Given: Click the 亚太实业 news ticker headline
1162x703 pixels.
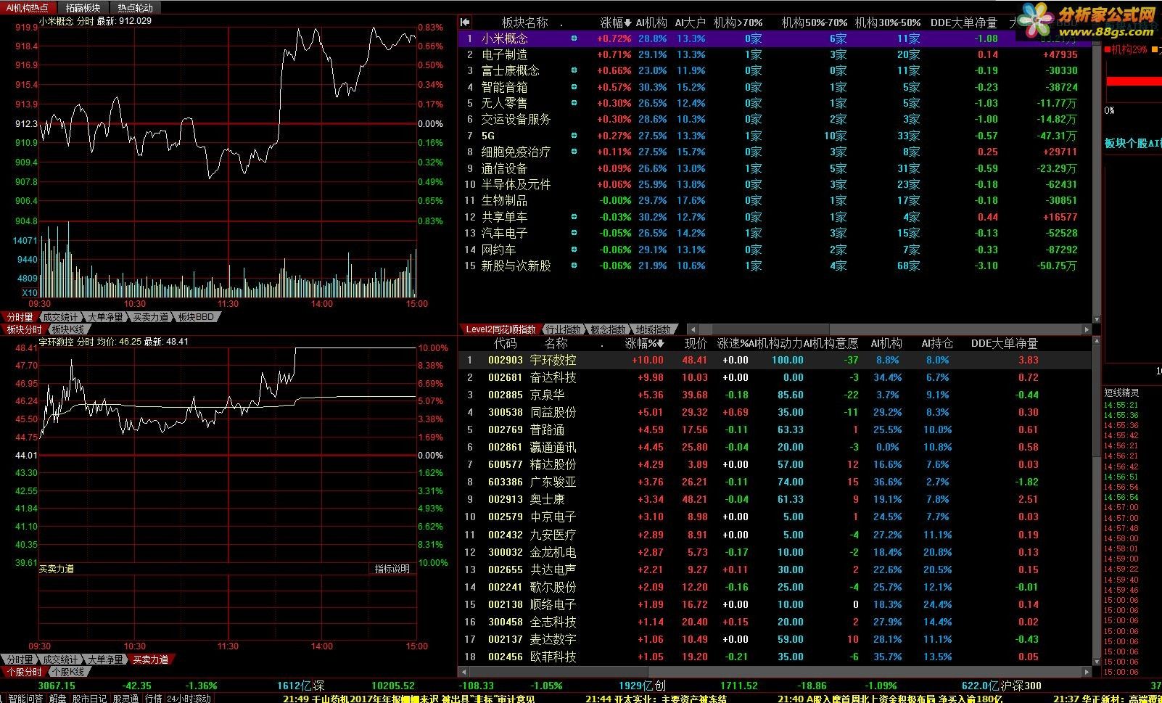Looking at the screenshot, I should click(656, 699).
